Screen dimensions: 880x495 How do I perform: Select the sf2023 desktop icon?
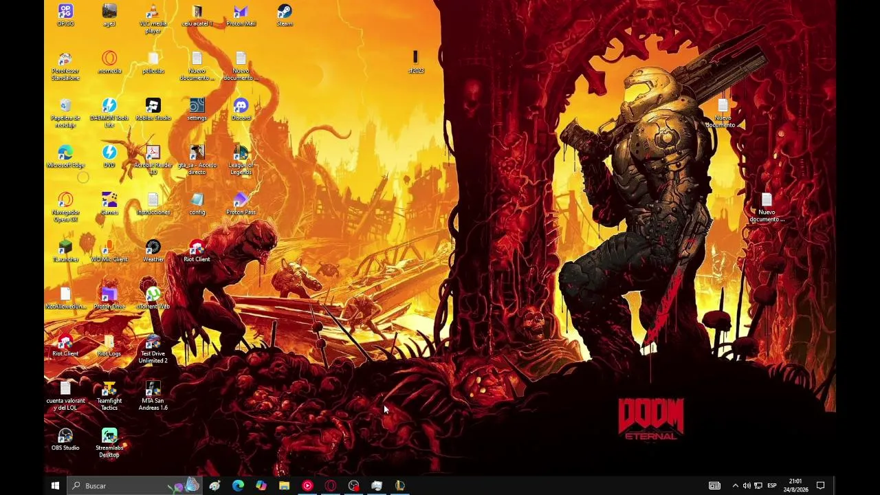click(x=416, y=63)
